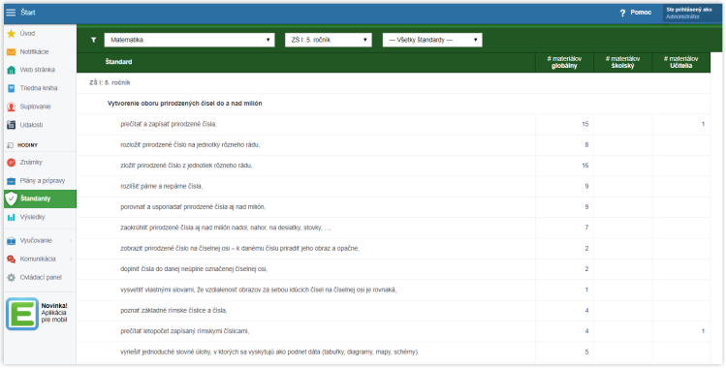This screenshot has width=726, height=368.
Task: Click the Známky red icon
Action: coord(11,163)
